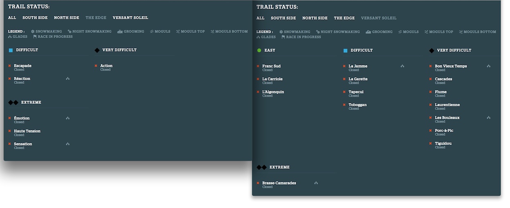Click the glades icon next to Les Bouleaux
Screen dimensions: 510x208
[489, 118]
